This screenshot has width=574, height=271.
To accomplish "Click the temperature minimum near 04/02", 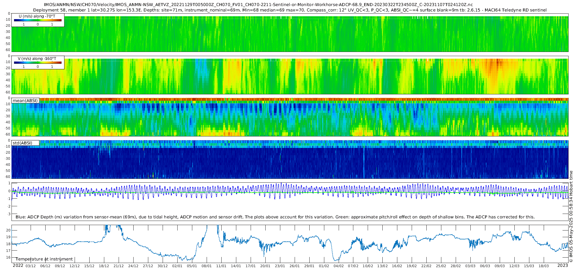I will [336, 260].
